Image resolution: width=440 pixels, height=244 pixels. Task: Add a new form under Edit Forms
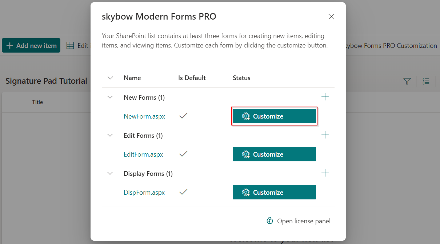pos(325,135)
